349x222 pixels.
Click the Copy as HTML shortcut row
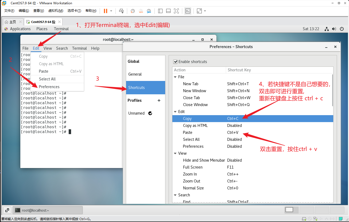coord(253,126)
